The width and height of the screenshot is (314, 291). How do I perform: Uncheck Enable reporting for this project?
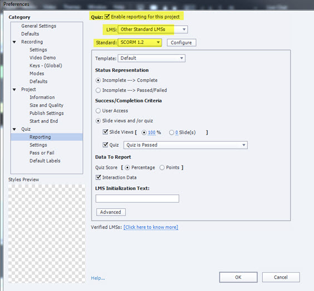[107, 16]
